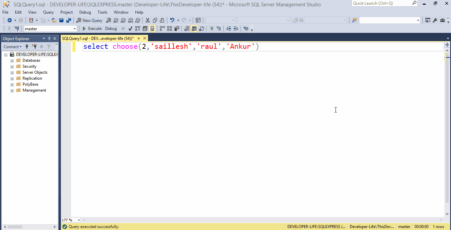This screenshot has height=230, width=451.
Task: Click the Execute button
Action: 92,29
